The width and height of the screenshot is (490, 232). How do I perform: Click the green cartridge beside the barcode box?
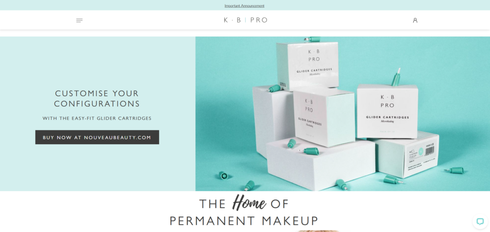(454, 170)
